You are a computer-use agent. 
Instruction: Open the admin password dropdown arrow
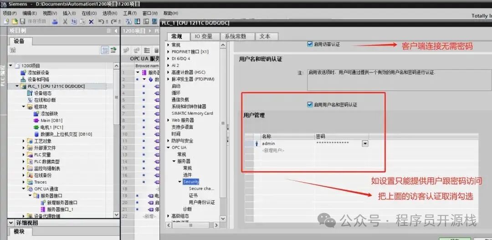click(x=365, y=143)
